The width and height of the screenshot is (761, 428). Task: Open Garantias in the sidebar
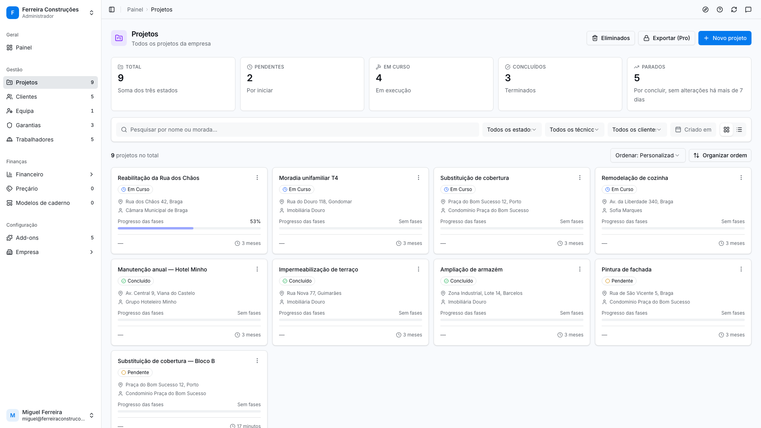click(x=51, y=125)
